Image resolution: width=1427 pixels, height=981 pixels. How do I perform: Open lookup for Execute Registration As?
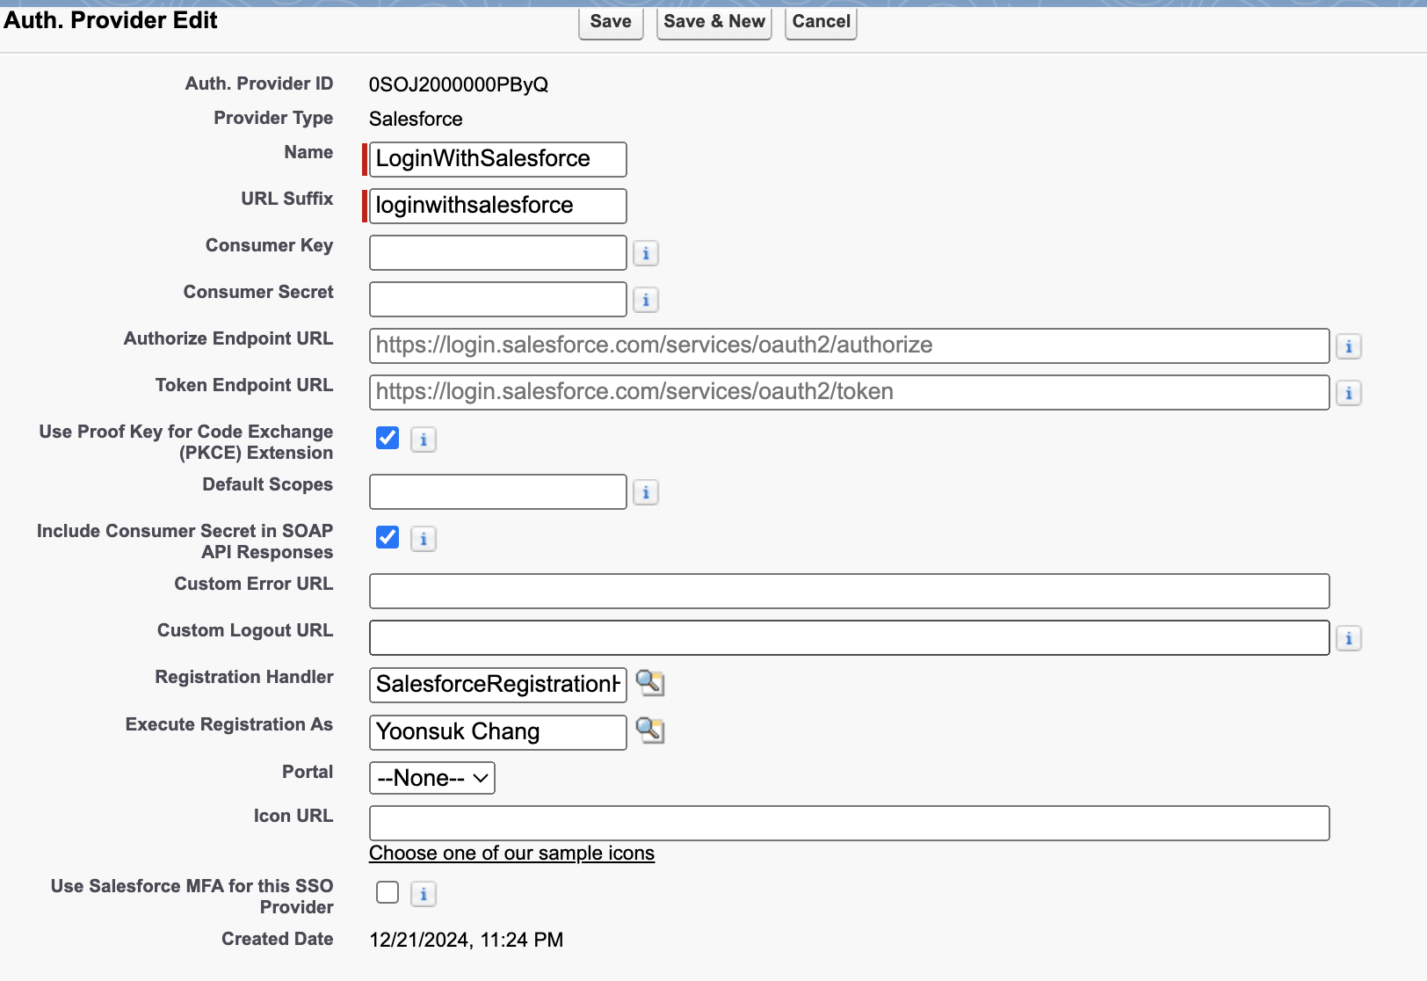[650, 731]
